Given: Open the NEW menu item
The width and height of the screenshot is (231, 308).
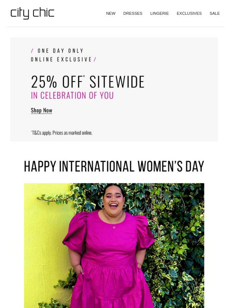Looking at the screenshot, I should tap(111, 13).
